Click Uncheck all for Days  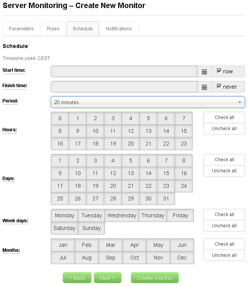click(224, 171)
